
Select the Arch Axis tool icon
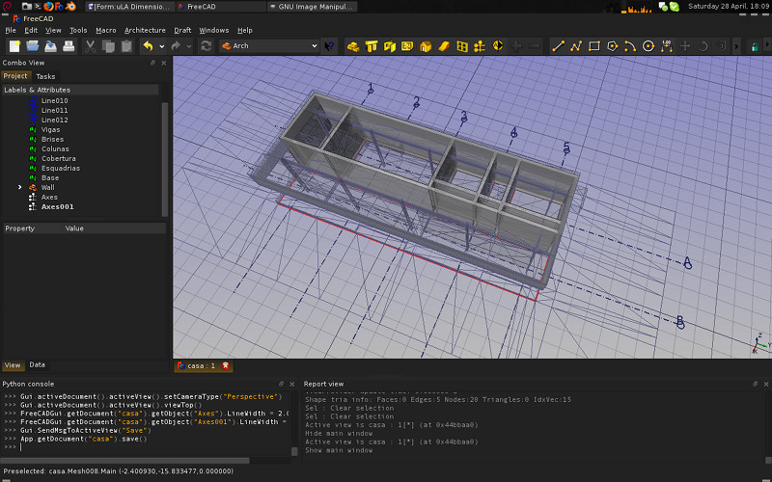point(480,46)
